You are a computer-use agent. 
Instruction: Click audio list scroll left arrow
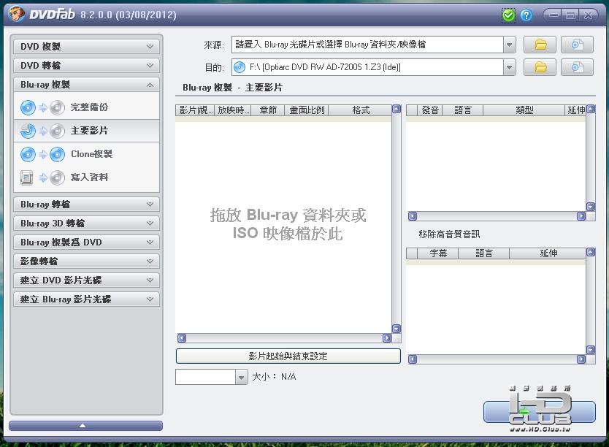coord(413,216)
